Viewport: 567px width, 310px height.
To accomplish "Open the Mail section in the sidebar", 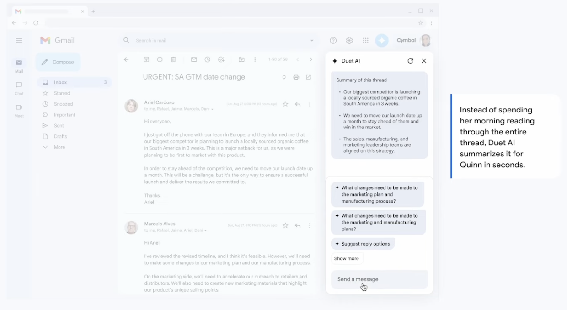I will [19, 66].
